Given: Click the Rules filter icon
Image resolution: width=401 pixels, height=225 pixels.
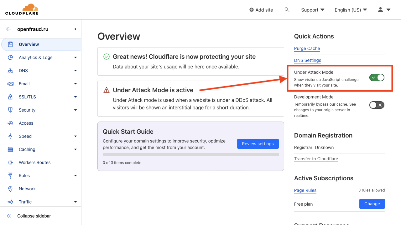Looking at the screenshot, I should [10, 176].
